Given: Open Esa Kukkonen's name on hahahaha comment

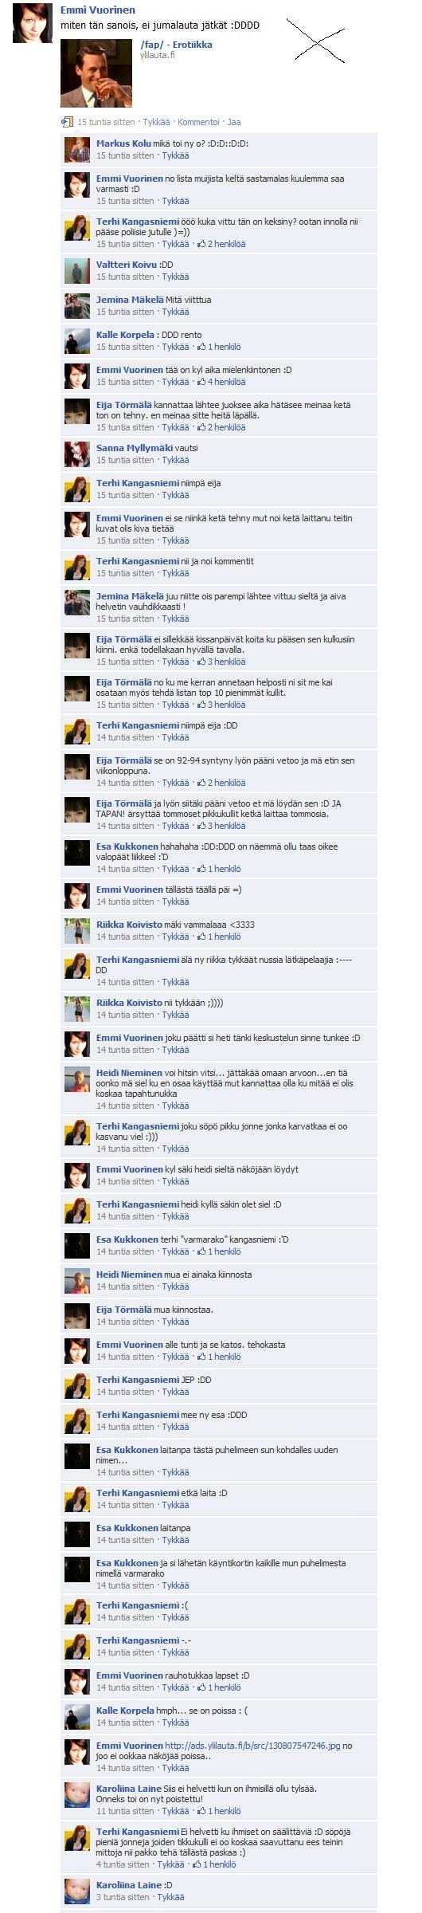Looking at the screenshot, I should [x=127, y=847].
